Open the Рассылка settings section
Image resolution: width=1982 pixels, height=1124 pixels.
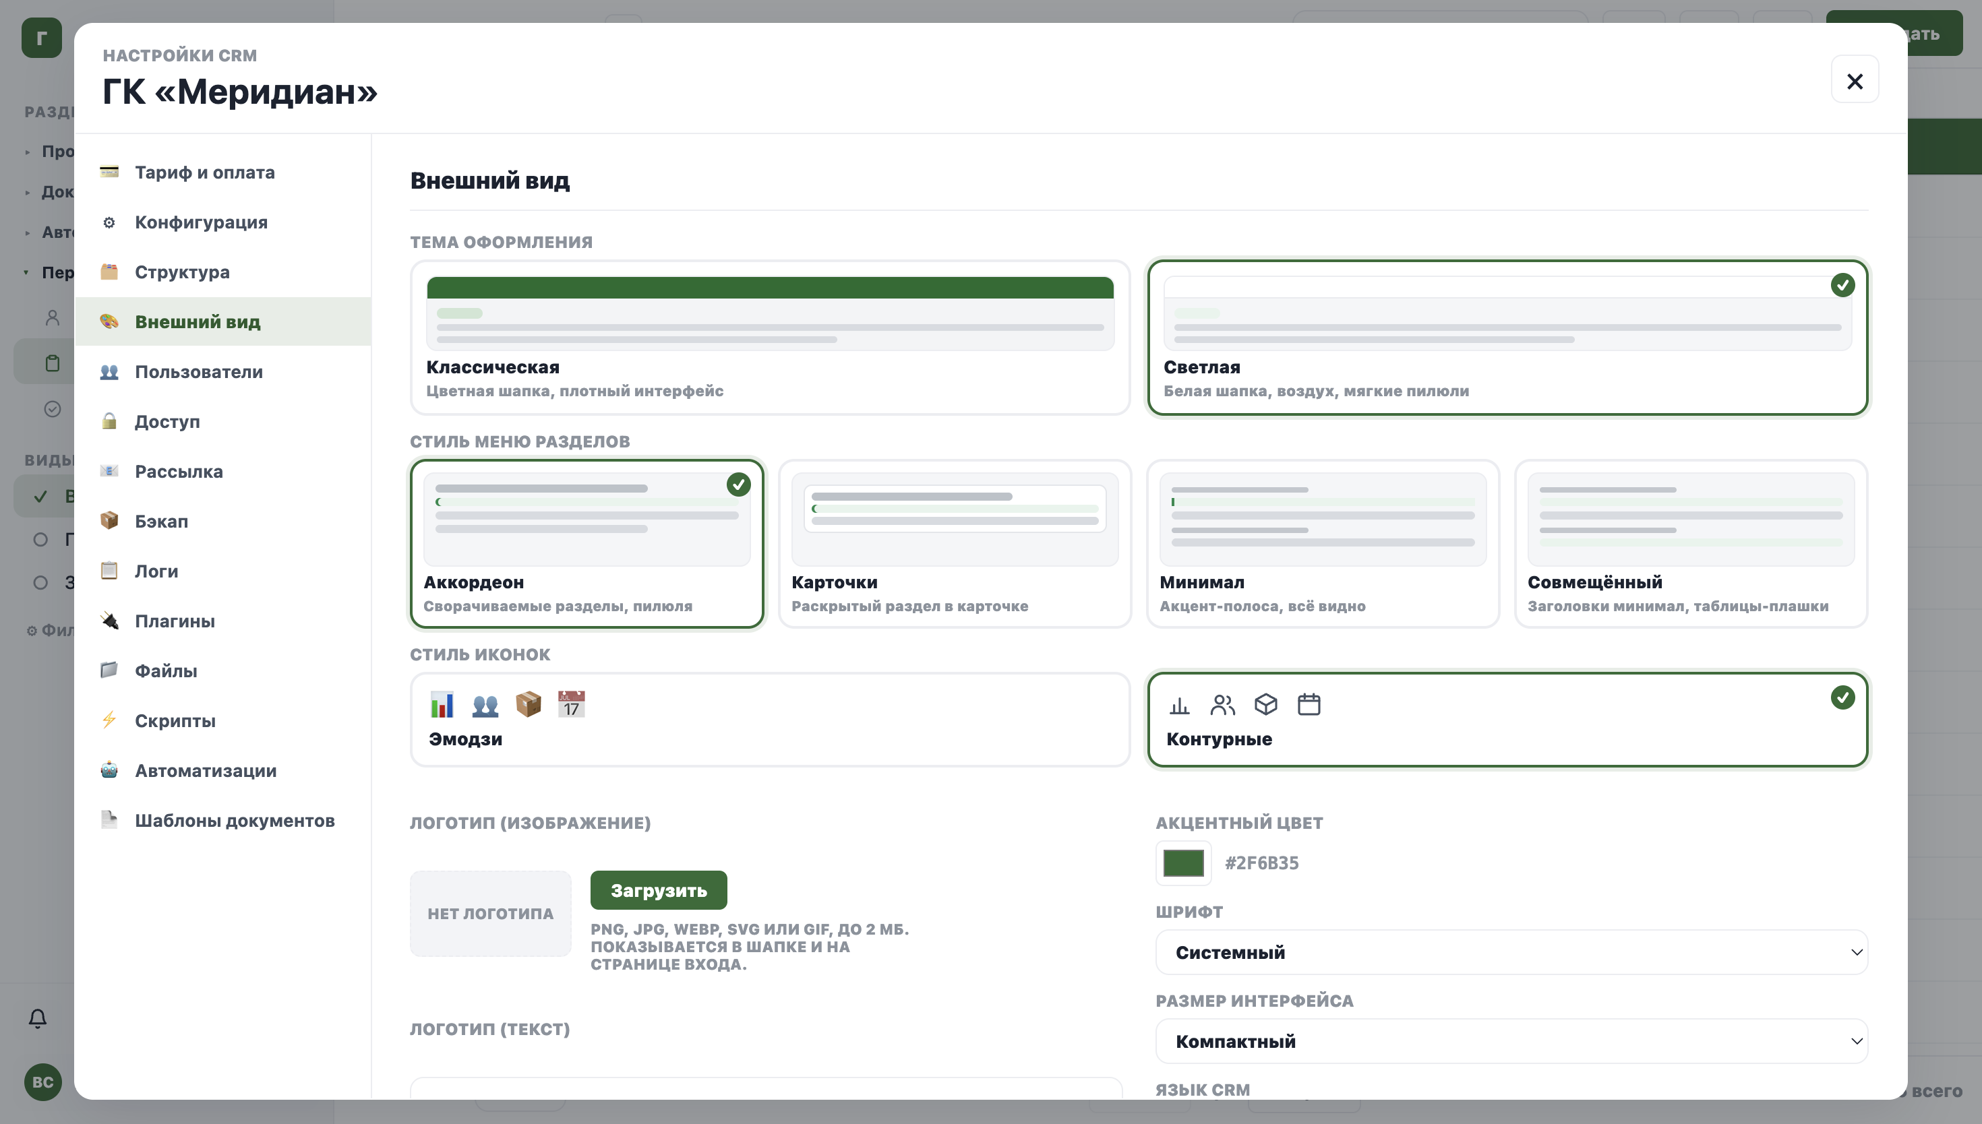click(223, 471)
